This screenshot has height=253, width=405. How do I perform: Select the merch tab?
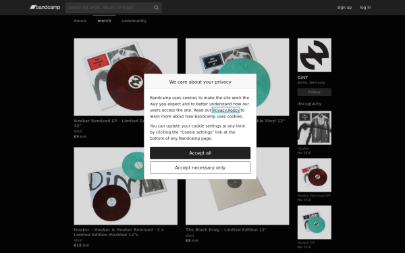tap(104, 21)
